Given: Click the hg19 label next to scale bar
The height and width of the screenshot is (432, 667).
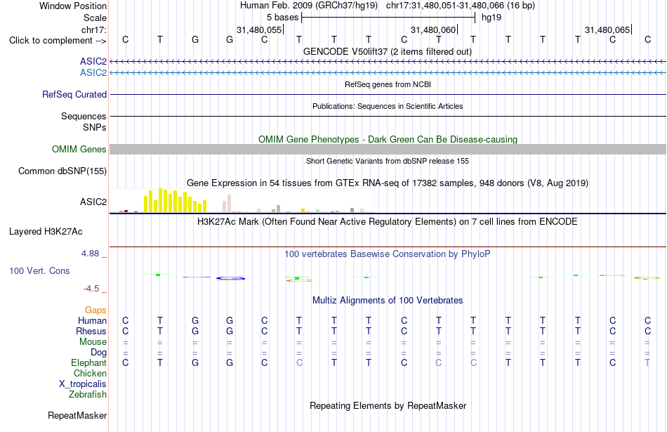Looking at the screenshot, I should click(491, 18).
